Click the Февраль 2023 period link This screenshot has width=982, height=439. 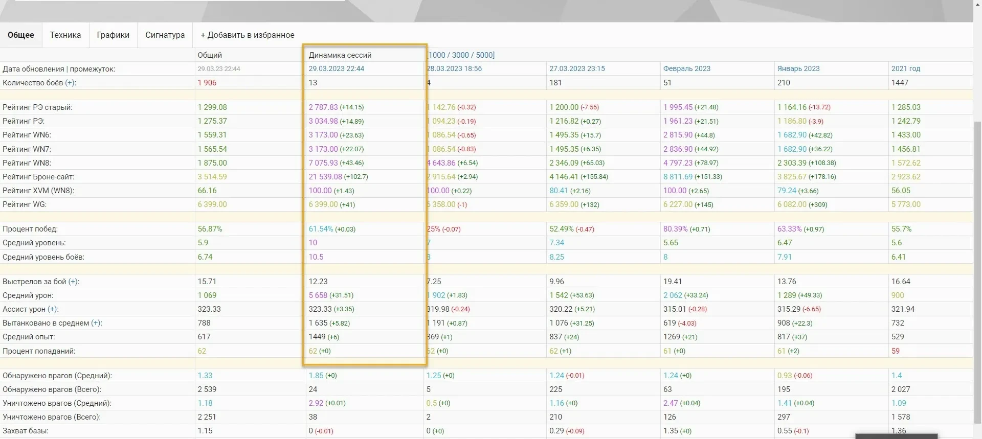[687, 68]
